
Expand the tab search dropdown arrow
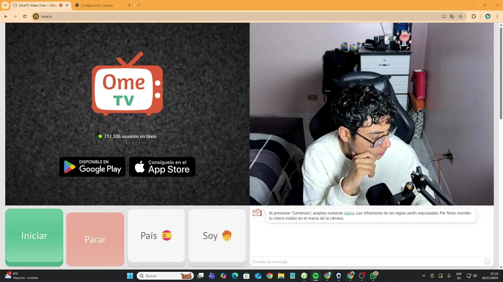tap(5, 5)
